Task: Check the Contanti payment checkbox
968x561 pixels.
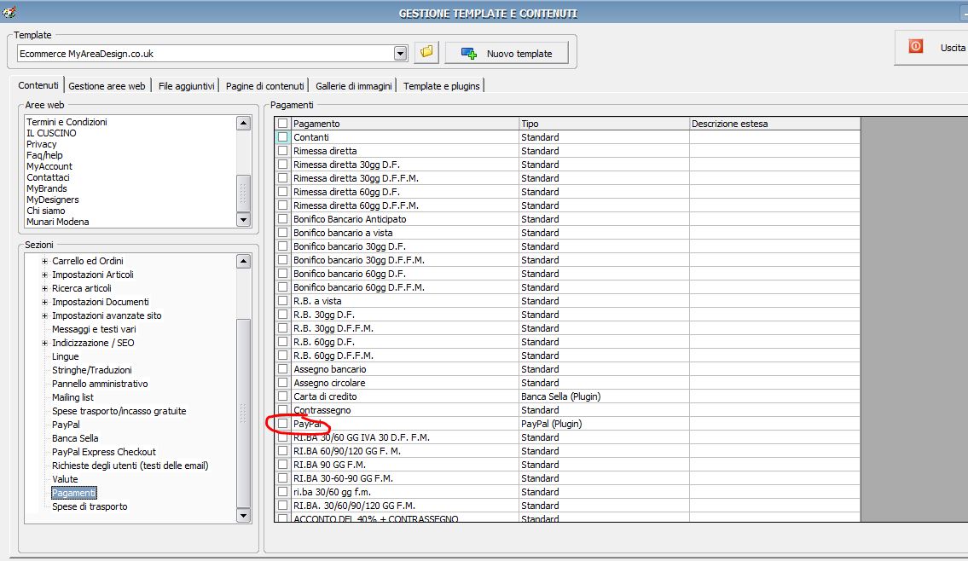Action: (x=283, y=137)
